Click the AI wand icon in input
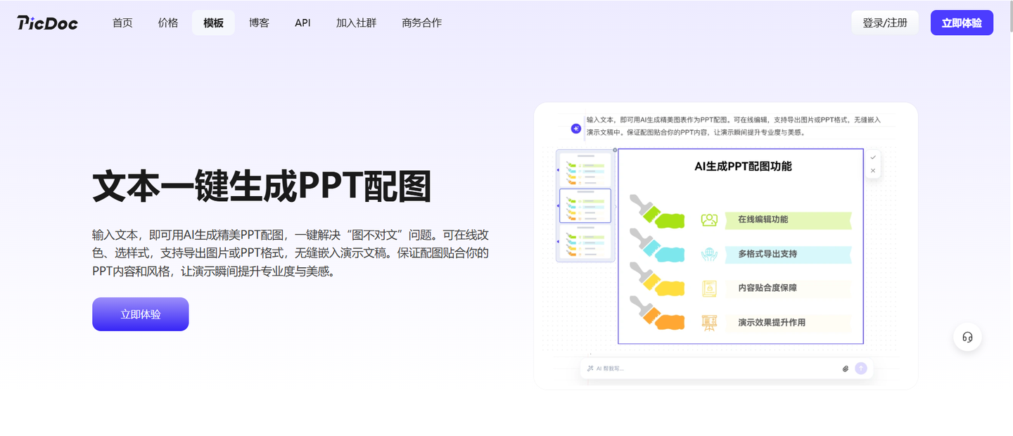The image size is (1013, 436). coord(590,368)
